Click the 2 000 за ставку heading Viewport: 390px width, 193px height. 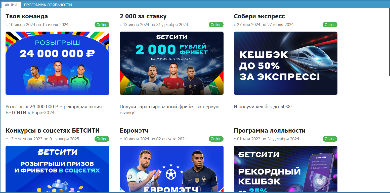click(143, 17)
